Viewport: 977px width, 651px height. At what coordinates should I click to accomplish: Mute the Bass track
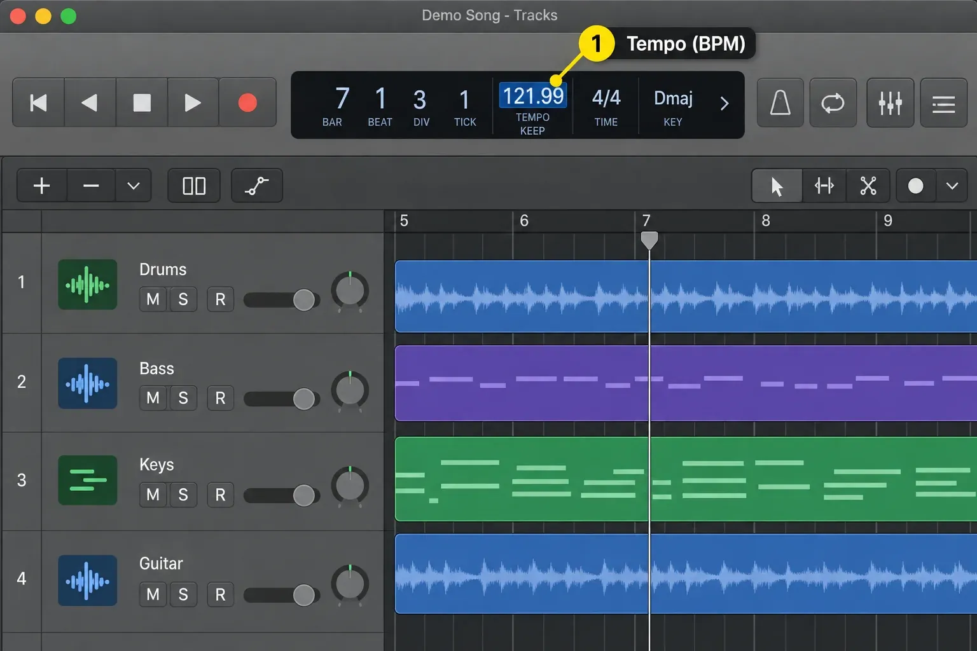pos(153,398)
